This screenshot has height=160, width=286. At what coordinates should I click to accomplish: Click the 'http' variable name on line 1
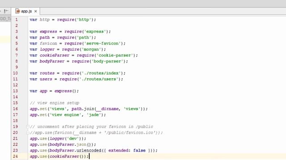click(45, 20)
